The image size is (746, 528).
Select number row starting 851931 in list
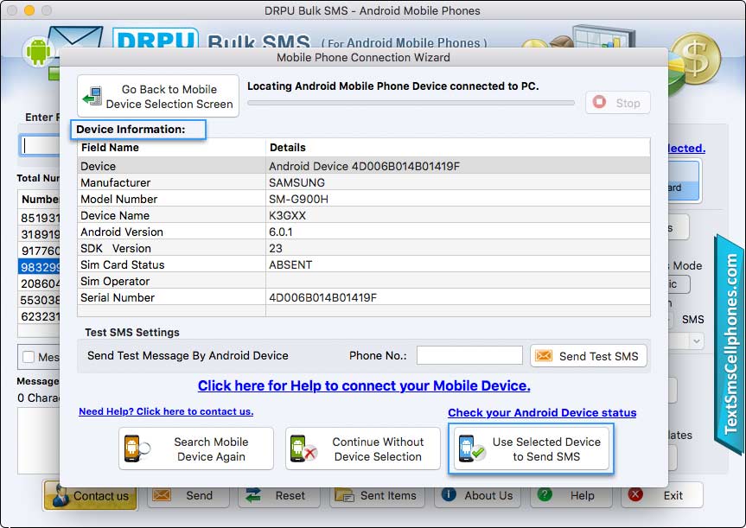tap(39, 218)
